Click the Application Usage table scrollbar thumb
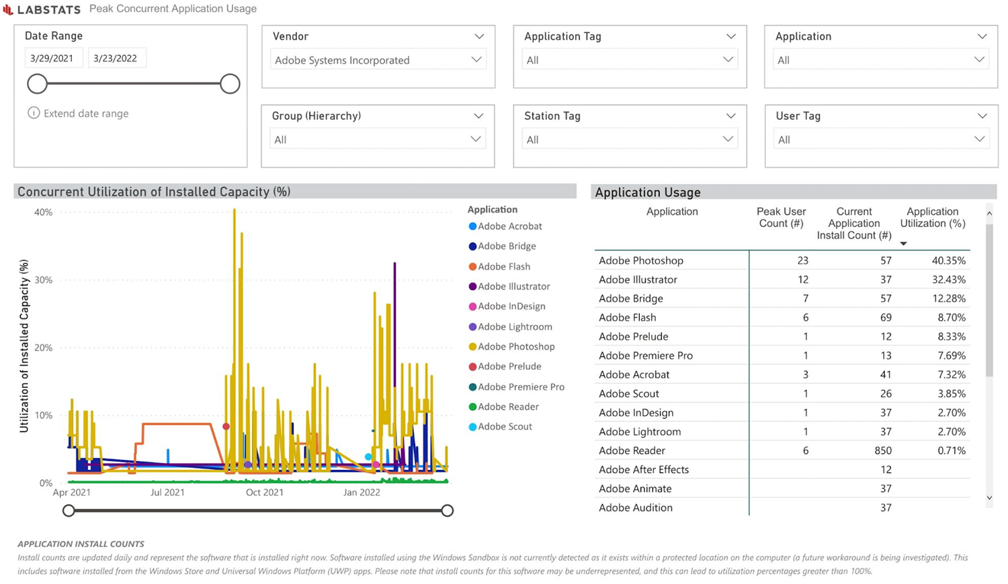 pyautogui.click(x=989, y=300)
